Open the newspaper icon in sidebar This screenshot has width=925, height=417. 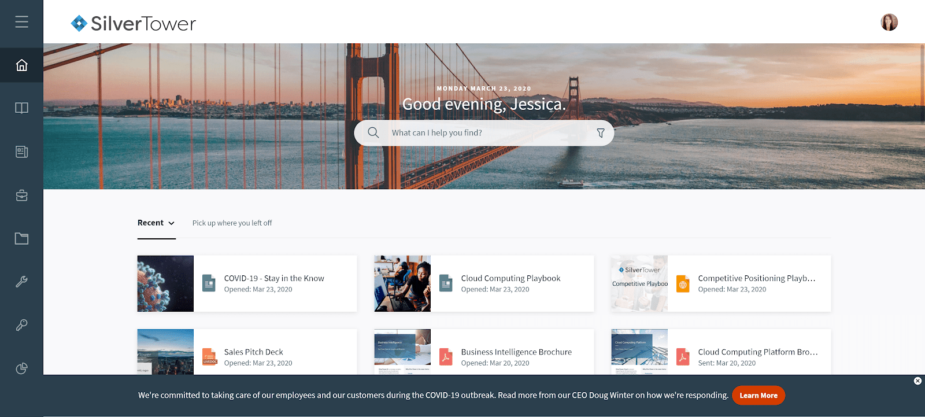click(21, 152)
